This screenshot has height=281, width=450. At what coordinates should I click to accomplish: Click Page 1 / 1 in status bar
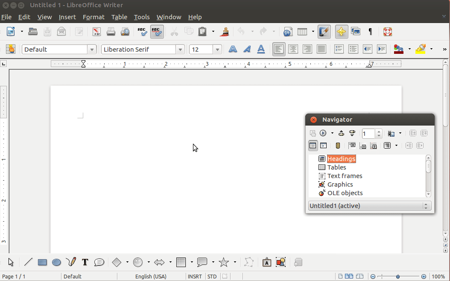pyautogui.click(x=14, y=276)
